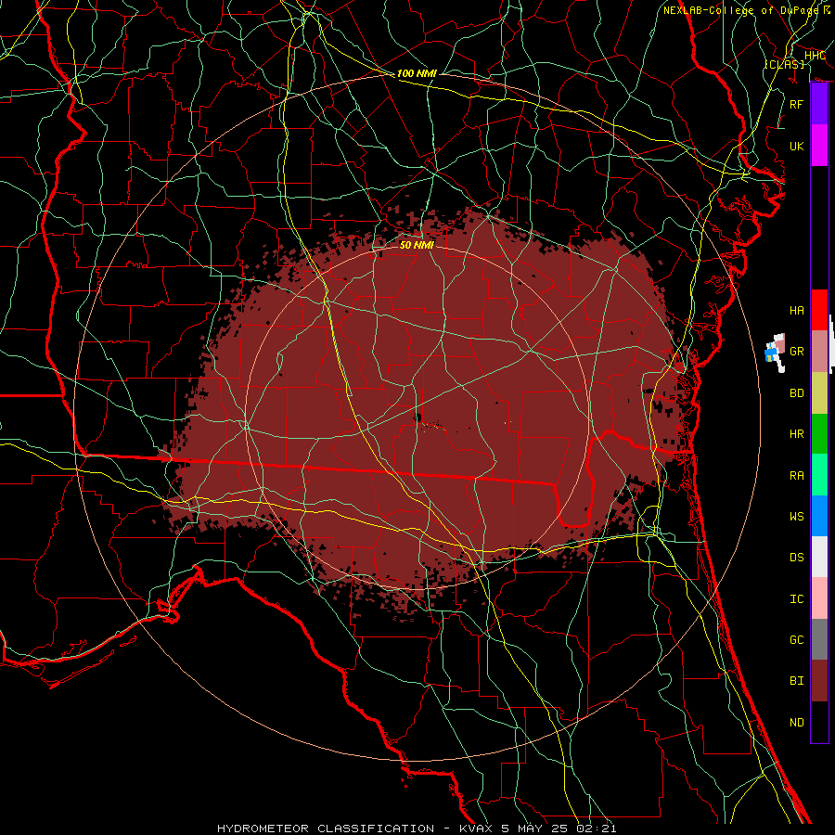The image size is (835, 835).
Task: Click the 50 NMI range ring label
Action: (417, 245)
